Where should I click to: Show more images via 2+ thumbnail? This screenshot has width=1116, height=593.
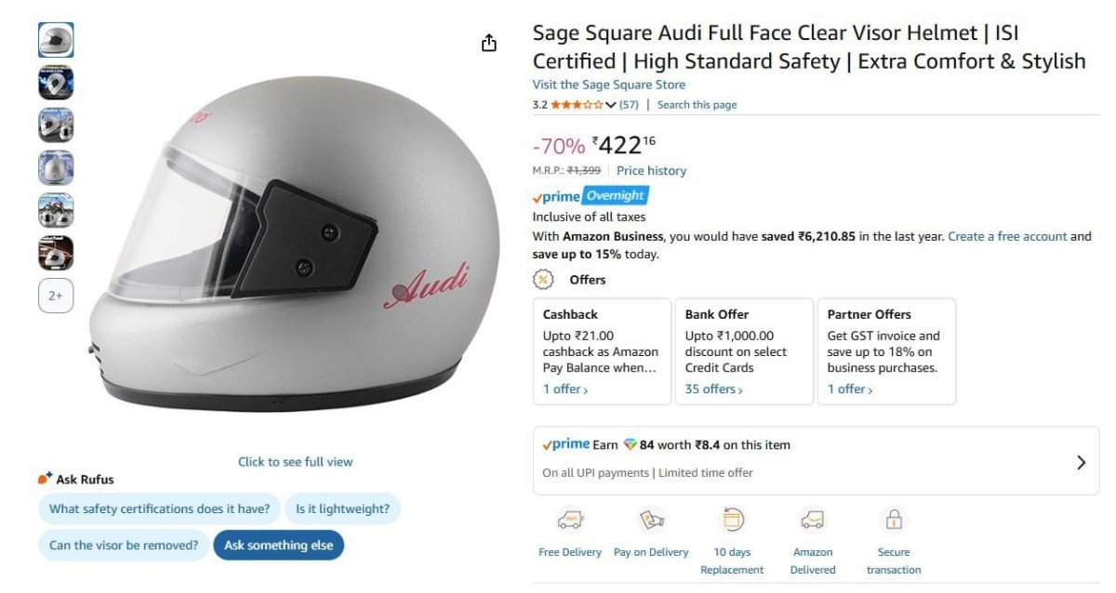(56, 296)
